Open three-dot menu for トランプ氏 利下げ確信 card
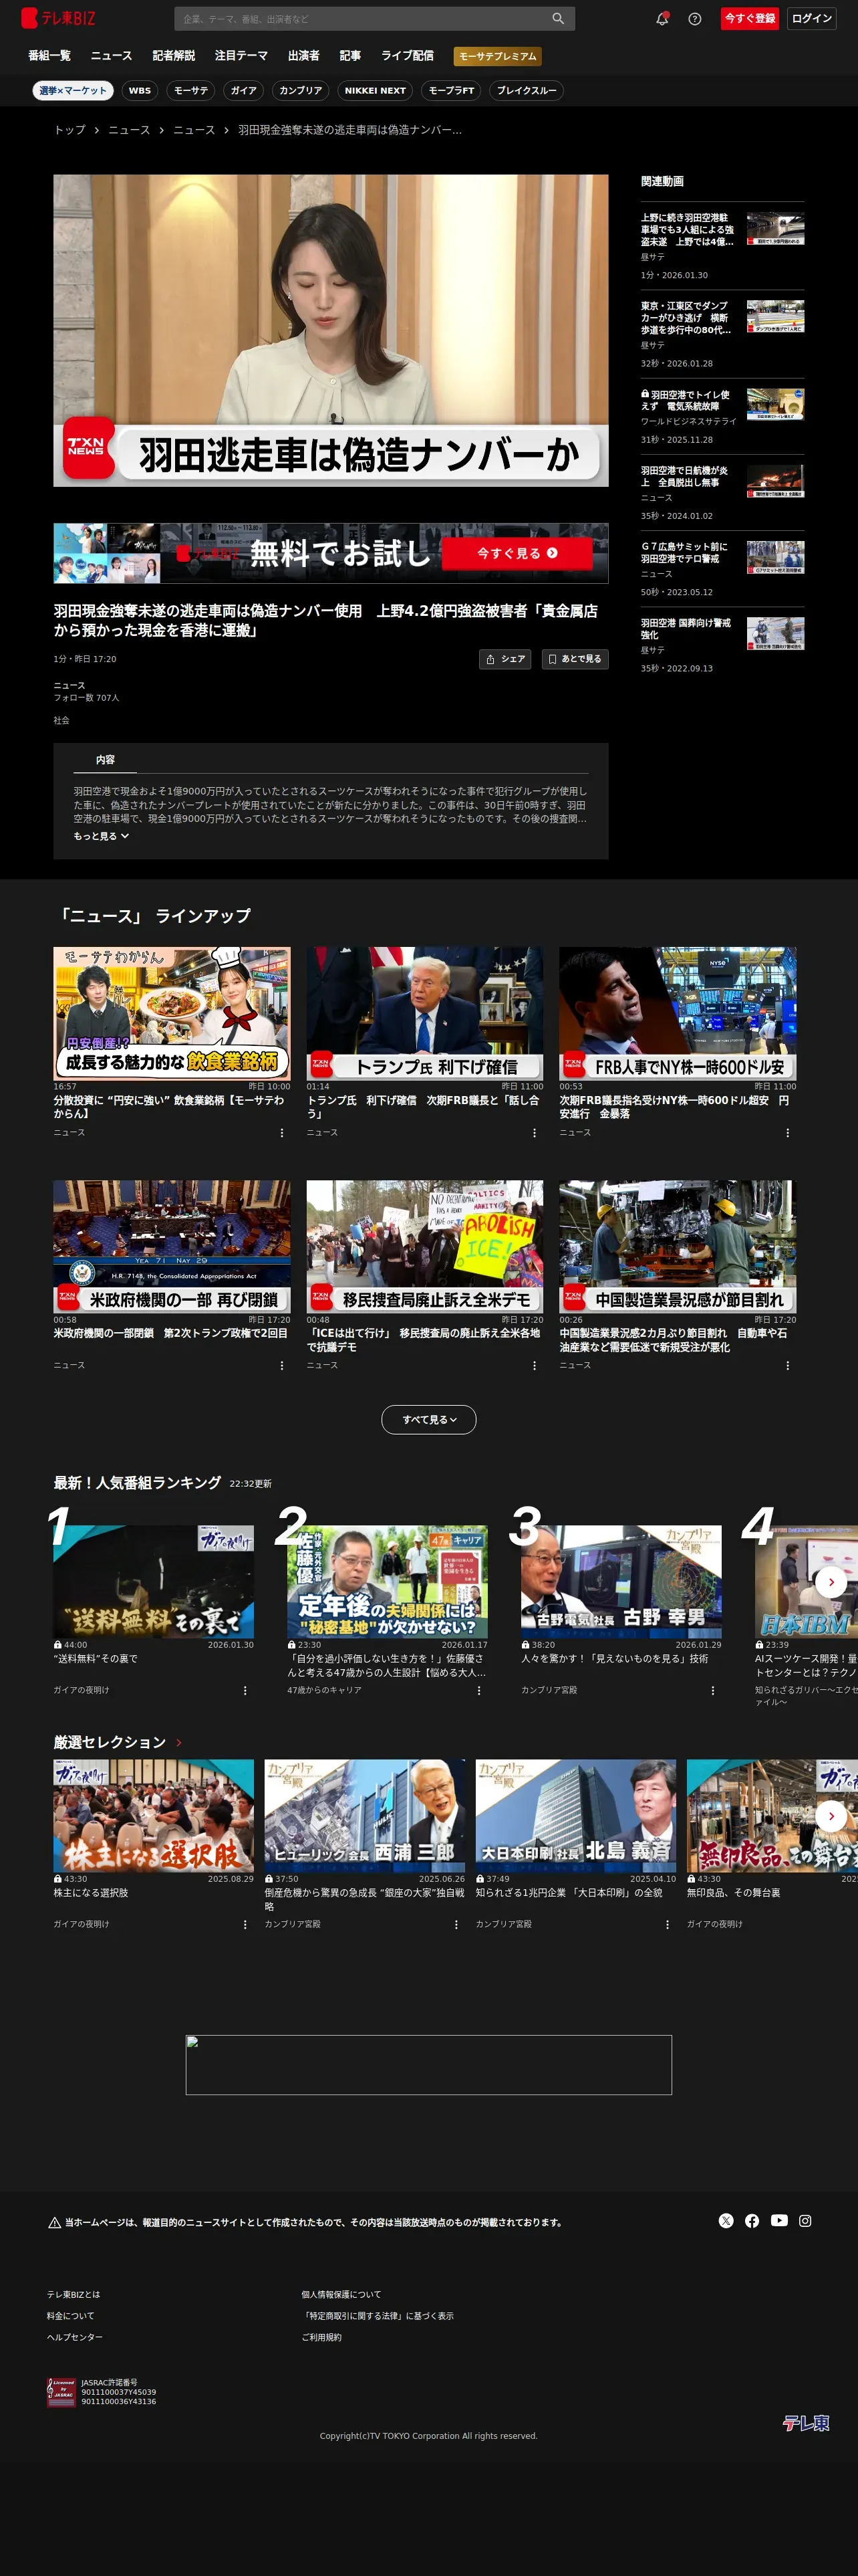Image resolution: width=858 pixels, height=2576 pixels. tap(535, 1133)
